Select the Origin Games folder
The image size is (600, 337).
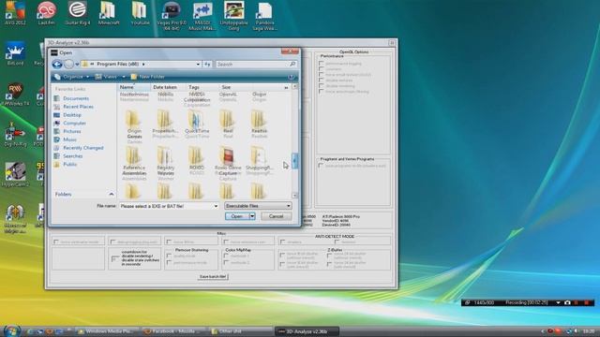coord(134,125)
